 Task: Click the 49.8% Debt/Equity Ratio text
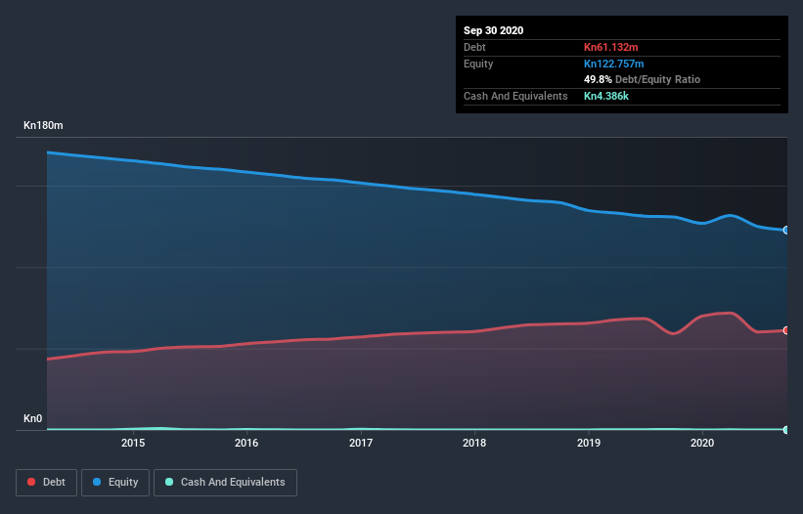[643, 79]
